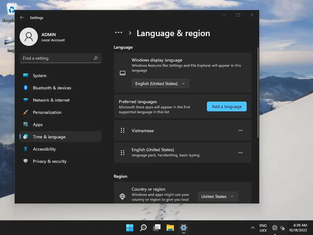Open more options for English (United States)

pyautogui.click(x=241, y=153)
